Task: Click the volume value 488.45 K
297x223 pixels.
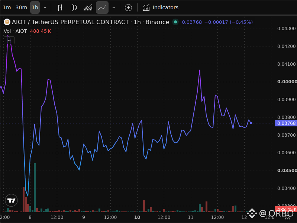Action: tap(41, 31)
